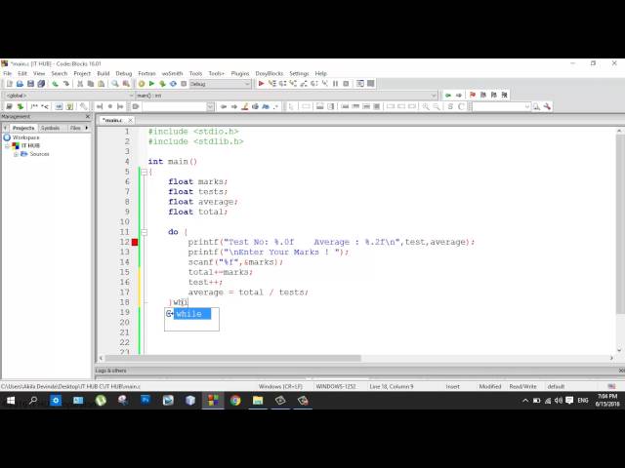Click the Paste toolbar icon
Image resolution: width=625 pixels, height=468 pixels.
[x=102, y=84]
